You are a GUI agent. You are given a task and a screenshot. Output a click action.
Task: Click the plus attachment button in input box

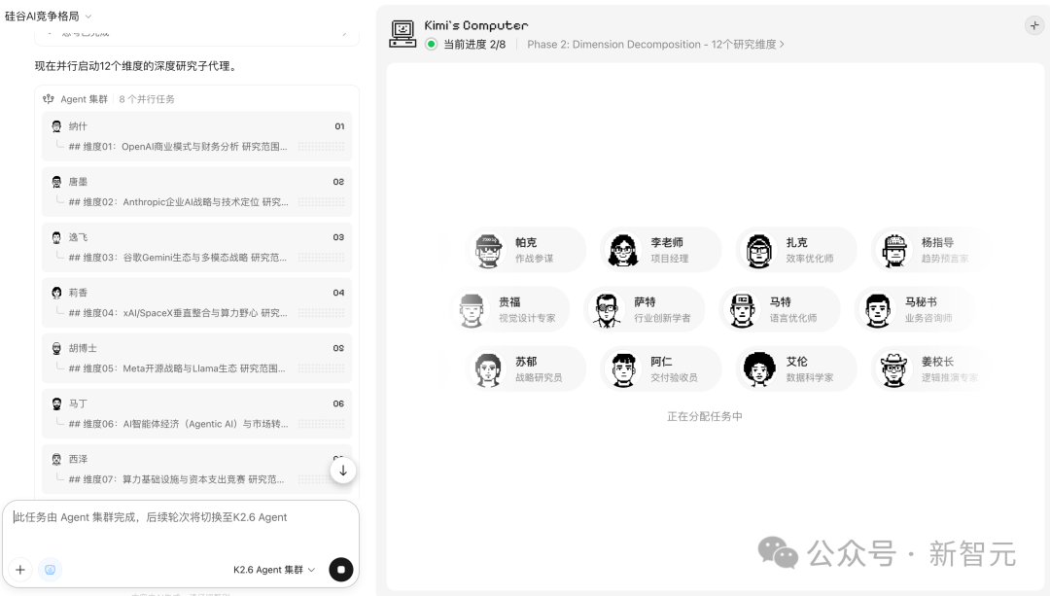coord(20,570)
